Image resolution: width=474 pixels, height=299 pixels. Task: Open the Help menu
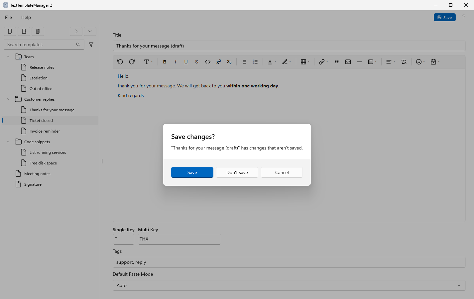click(x=26, y=17)
